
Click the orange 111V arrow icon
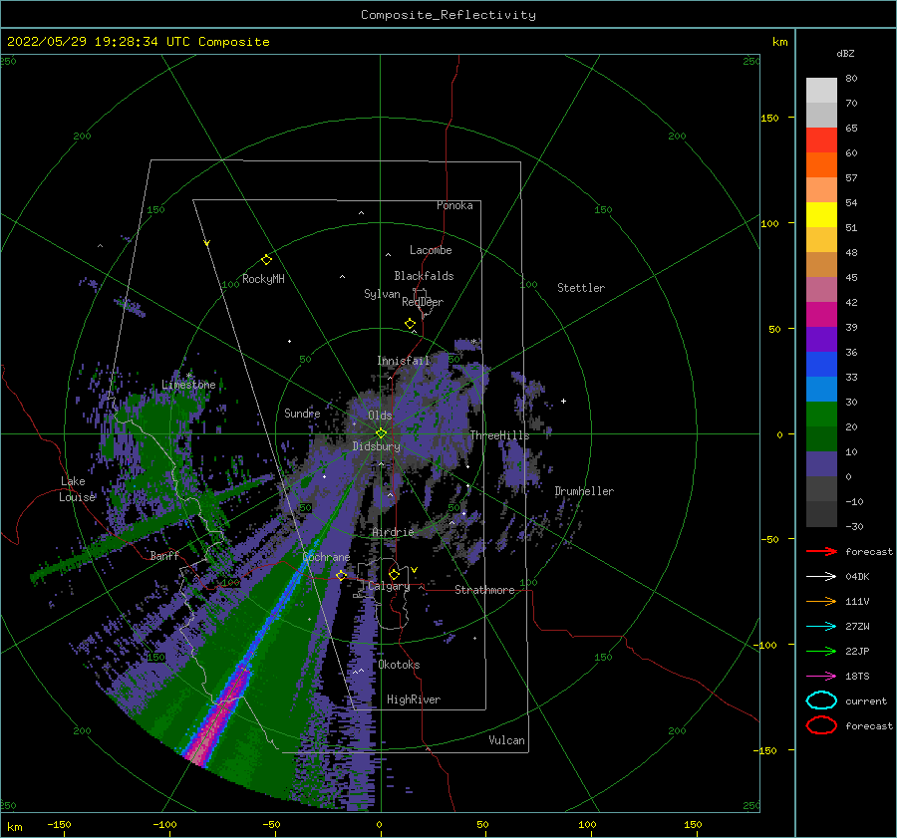click(x=821, y=601)
